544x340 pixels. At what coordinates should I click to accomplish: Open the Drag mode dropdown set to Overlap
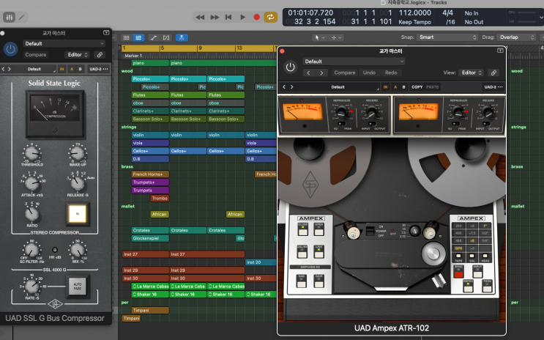517,37
